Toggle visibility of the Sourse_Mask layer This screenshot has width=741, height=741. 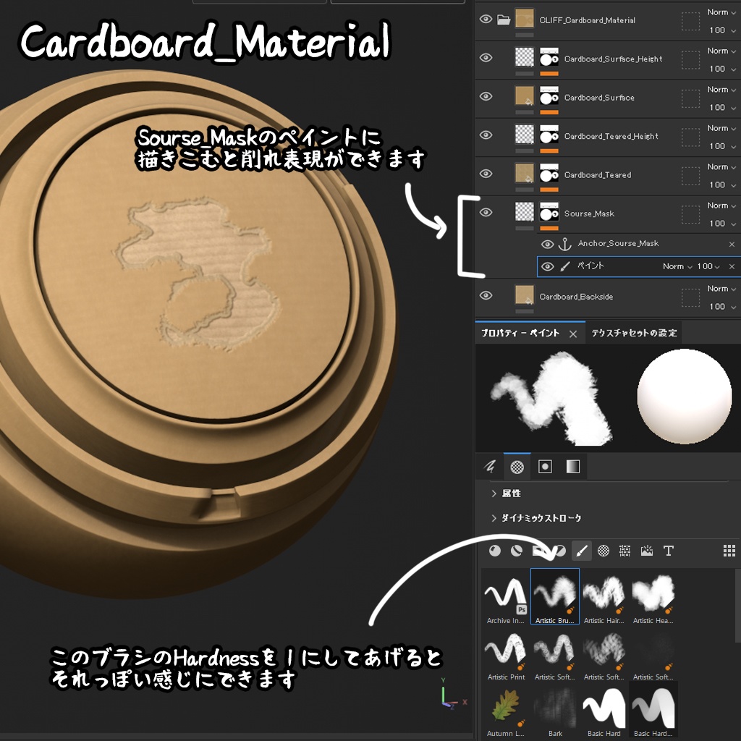[x=486, y=213]
